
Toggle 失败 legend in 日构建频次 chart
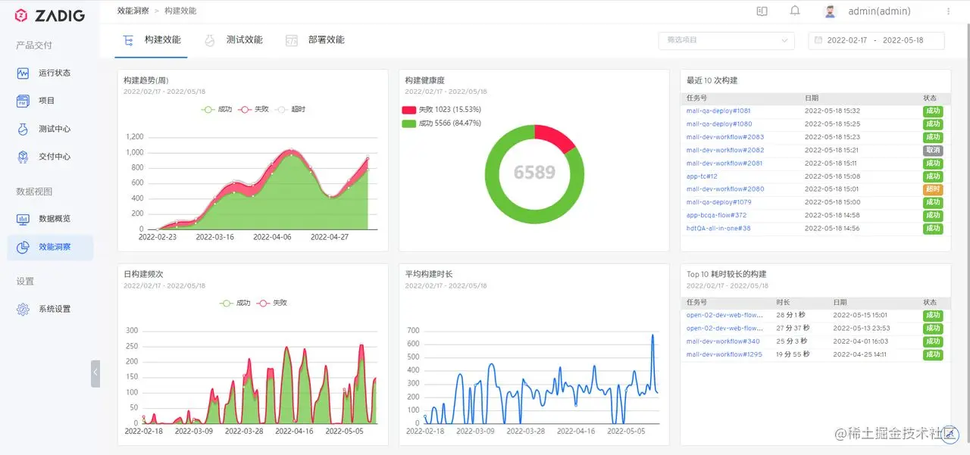coord(271,303)
